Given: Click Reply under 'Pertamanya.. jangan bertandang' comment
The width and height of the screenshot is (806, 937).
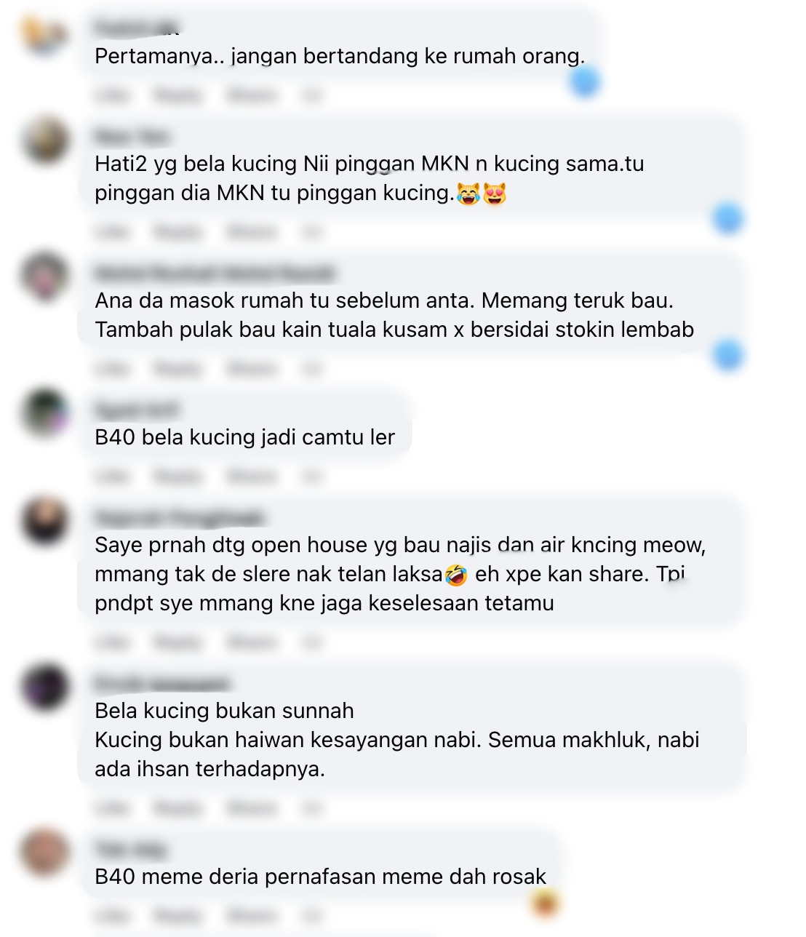Looking at the screenshot, I should [x=177, y=95].
